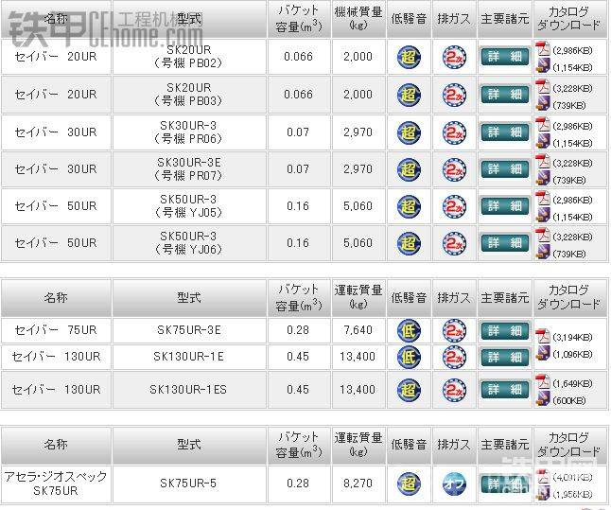
Task: Click the 2次 exhaust gas icon for SK130UR-1ES
Action: [454, 390]
